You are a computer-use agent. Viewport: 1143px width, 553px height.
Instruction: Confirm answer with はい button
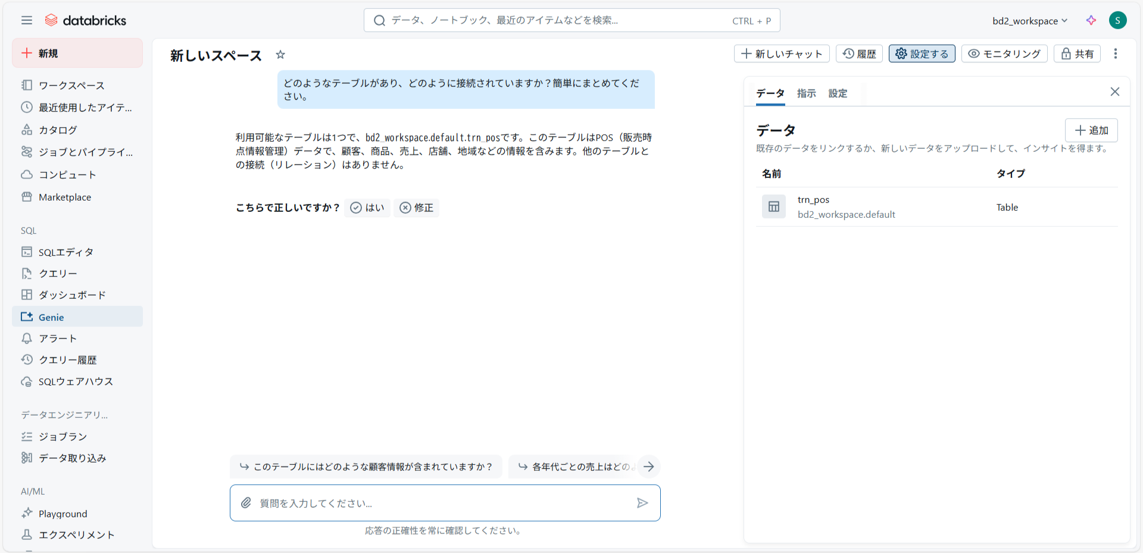(x=367, y=208)
